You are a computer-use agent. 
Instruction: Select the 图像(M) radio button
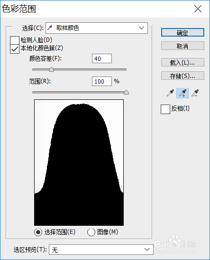pos(91,232)
